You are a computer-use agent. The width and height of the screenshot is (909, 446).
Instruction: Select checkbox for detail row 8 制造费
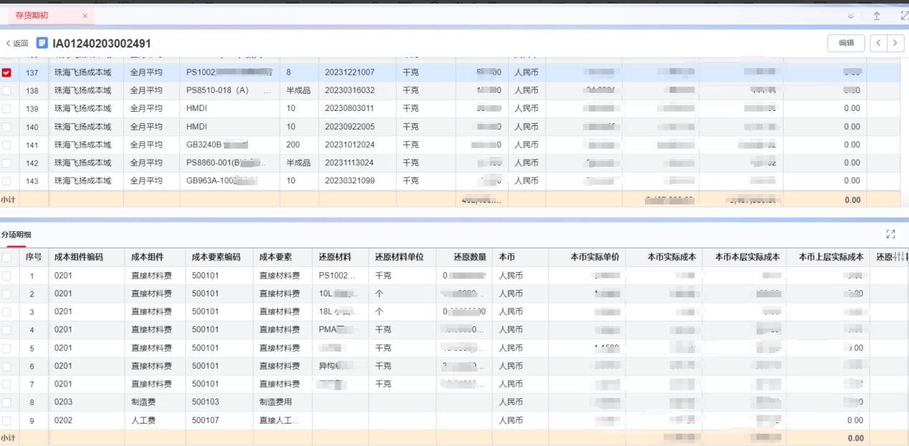6,402
